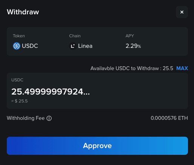194x165 pixels.
Task: Click the Withholding Fee label
Action: [x=26, y=118]
